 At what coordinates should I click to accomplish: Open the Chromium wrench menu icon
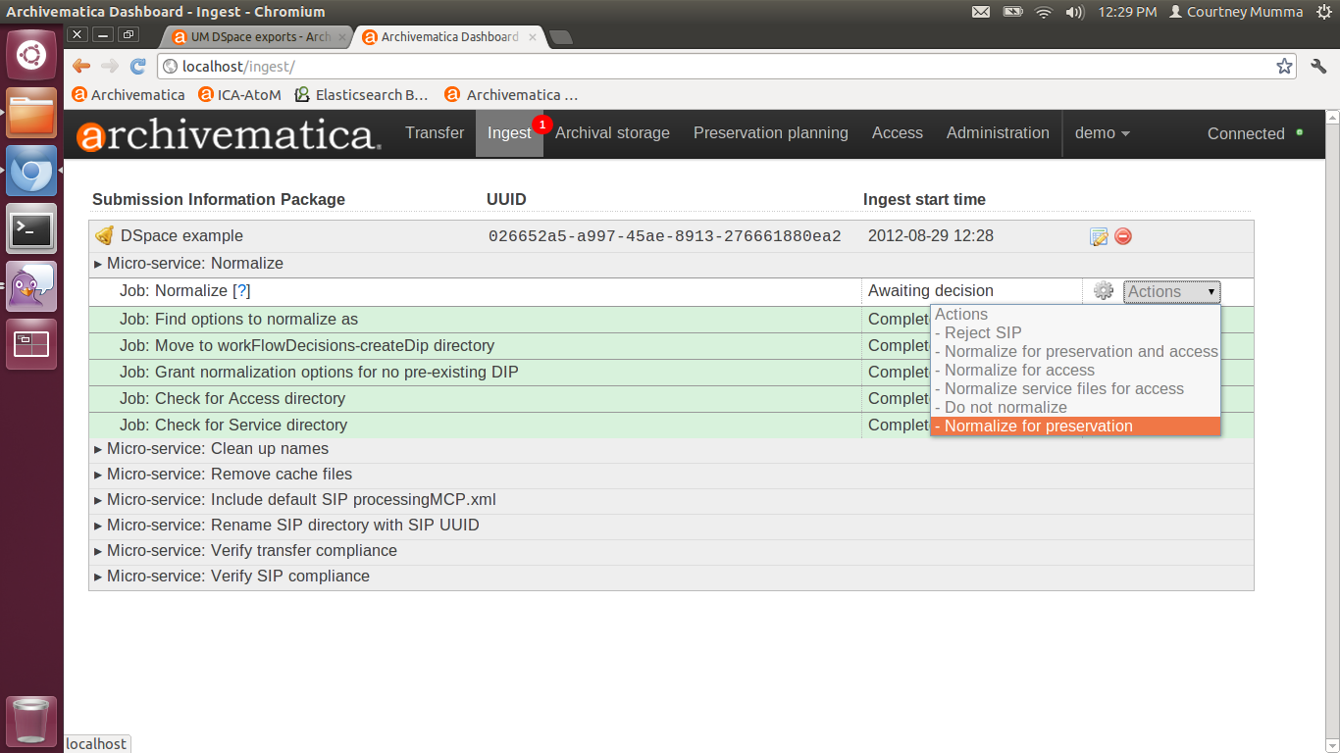pyautogui.click(x=1318, y=67)
